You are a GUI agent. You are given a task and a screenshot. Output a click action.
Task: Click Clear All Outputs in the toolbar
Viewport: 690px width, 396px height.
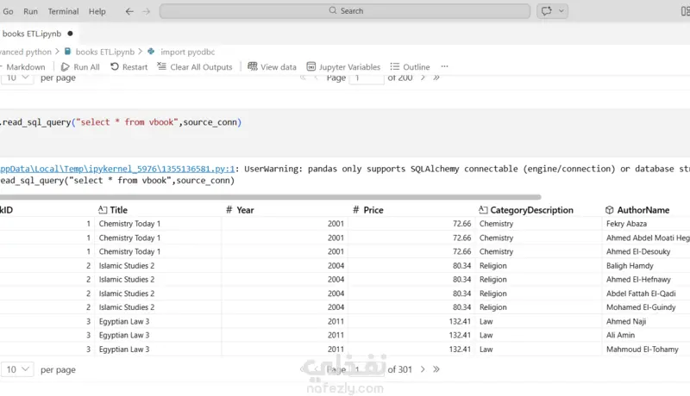(162, 66)
